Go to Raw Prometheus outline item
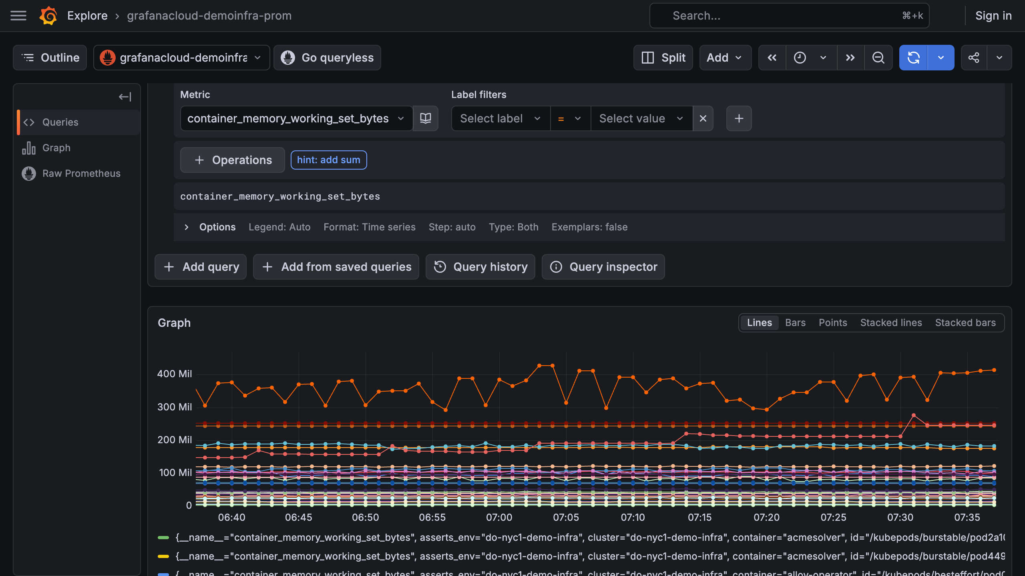The height and width of the screenshot is (576, 1025). click(x=81, y=173)
